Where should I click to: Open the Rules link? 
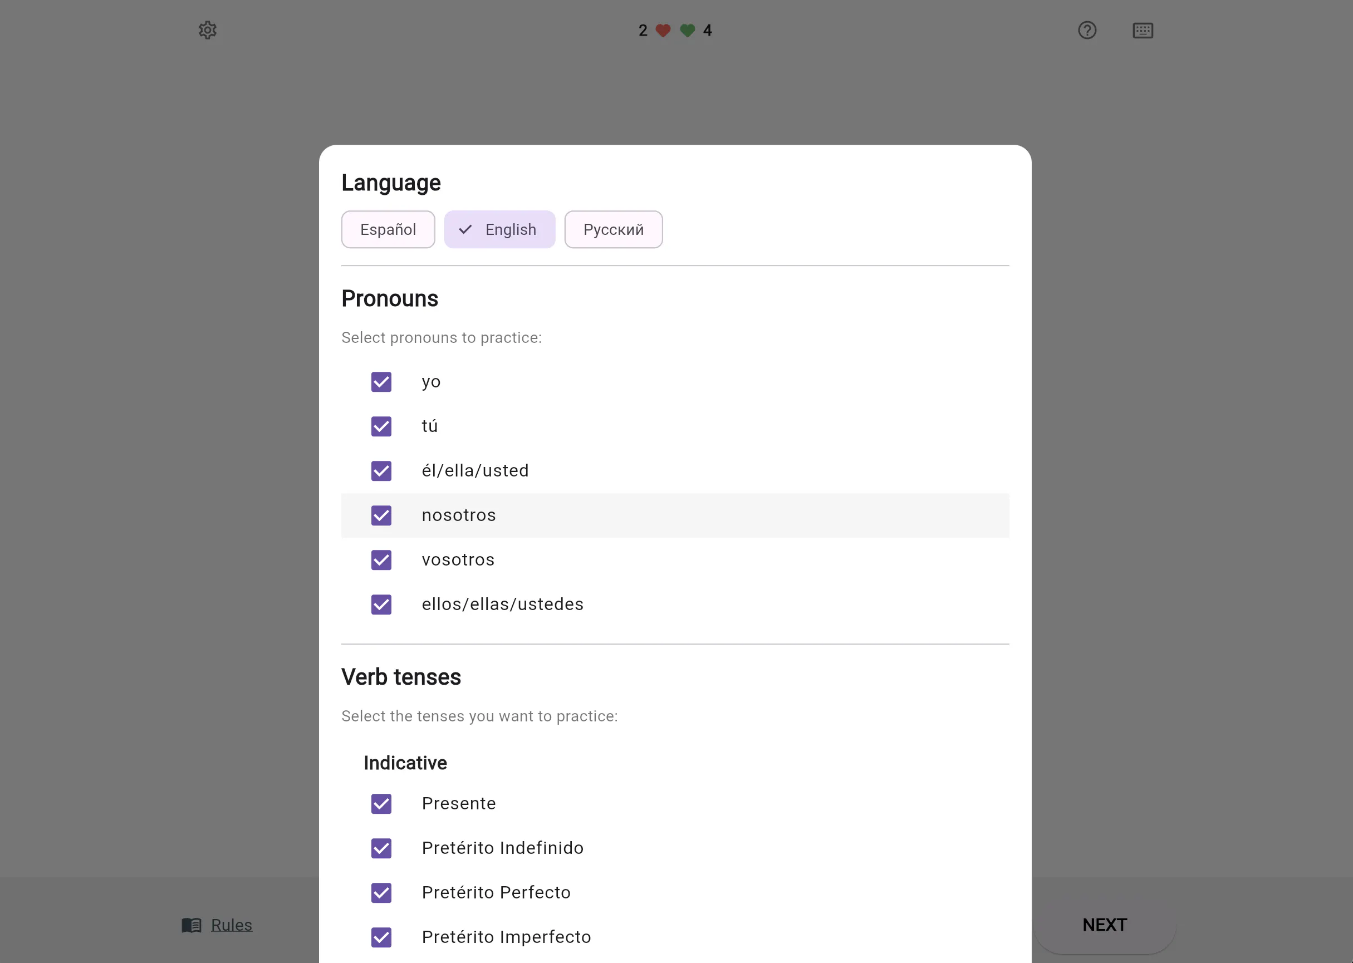point(231,925)
